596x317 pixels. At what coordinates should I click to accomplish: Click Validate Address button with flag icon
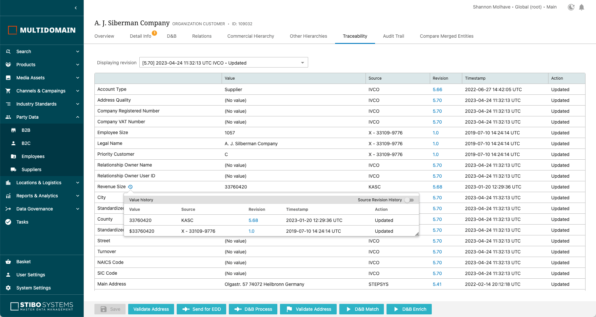[x=308, y=309]
